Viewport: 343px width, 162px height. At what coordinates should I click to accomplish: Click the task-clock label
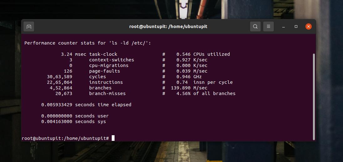point(103,54)
